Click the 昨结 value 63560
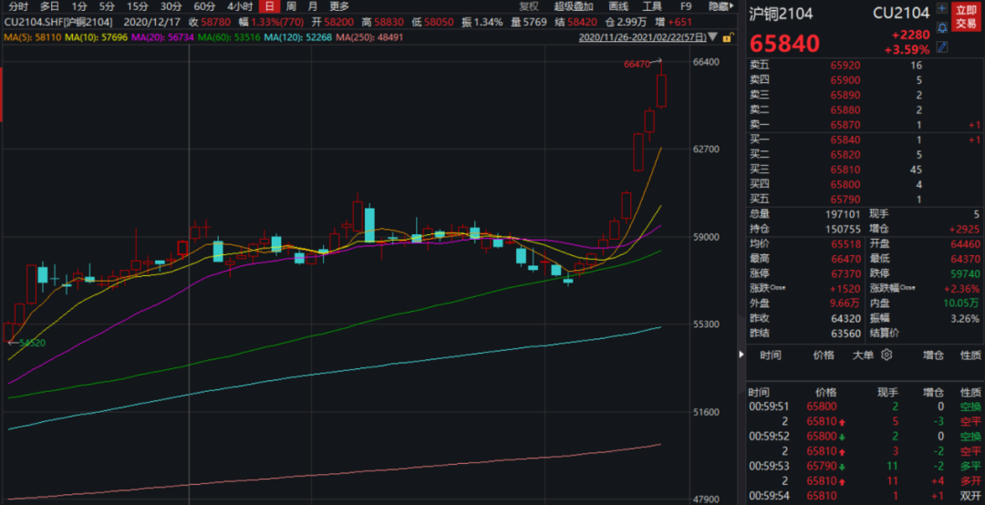The height and width of the screenshot is (505, 985). (x=845, y=333)
